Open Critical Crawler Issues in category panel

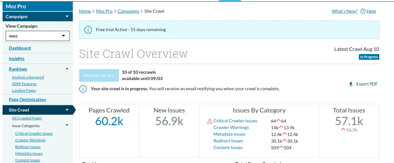[235, 121]
